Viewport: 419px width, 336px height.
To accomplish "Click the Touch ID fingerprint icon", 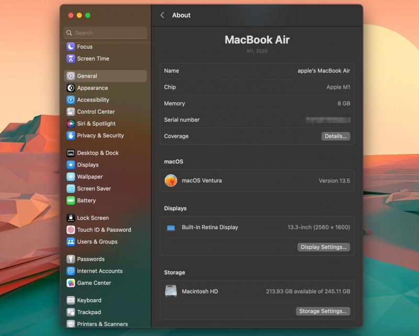I will coord(71,230).
